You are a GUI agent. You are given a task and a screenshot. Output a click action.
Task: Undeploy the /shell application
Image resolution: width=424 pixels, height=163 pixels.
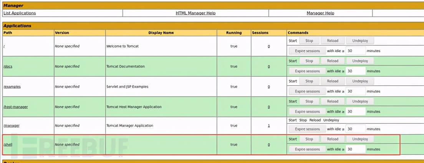[x=360, y=139]
